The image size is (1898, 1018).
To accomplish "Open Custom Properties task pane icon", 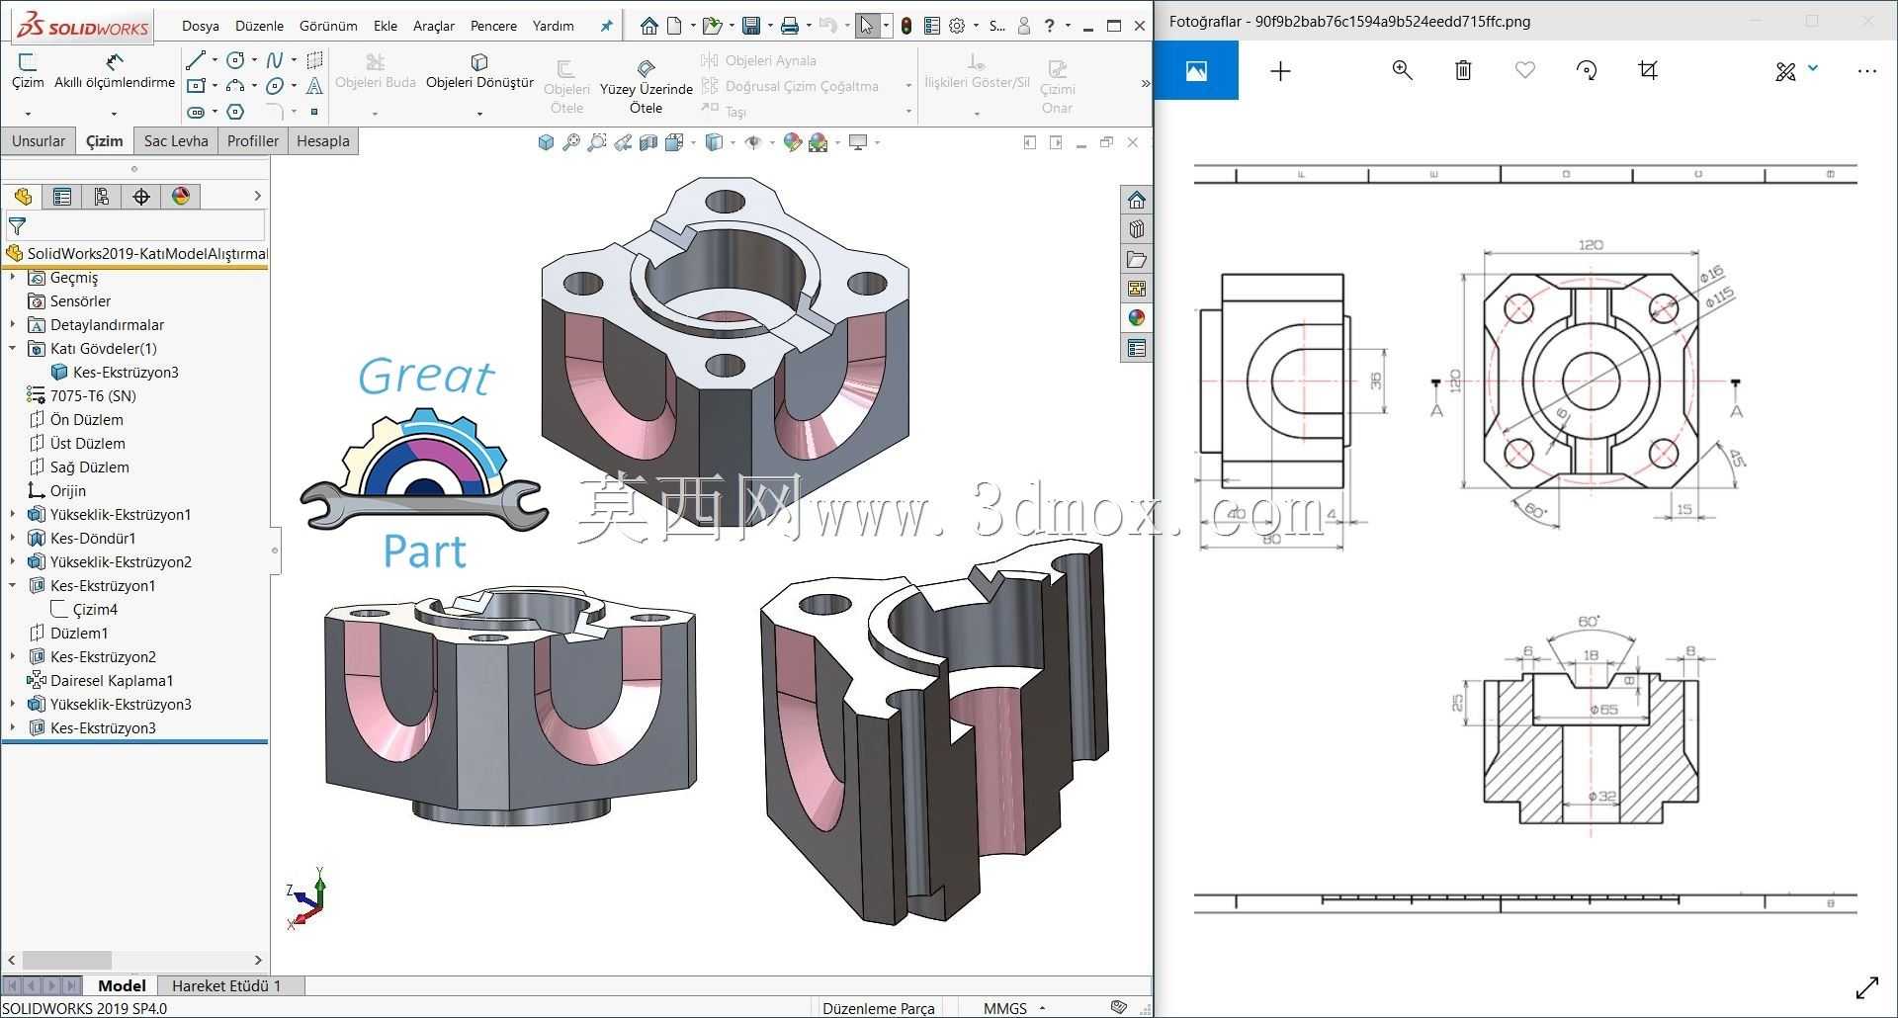I will point(1137,348).
